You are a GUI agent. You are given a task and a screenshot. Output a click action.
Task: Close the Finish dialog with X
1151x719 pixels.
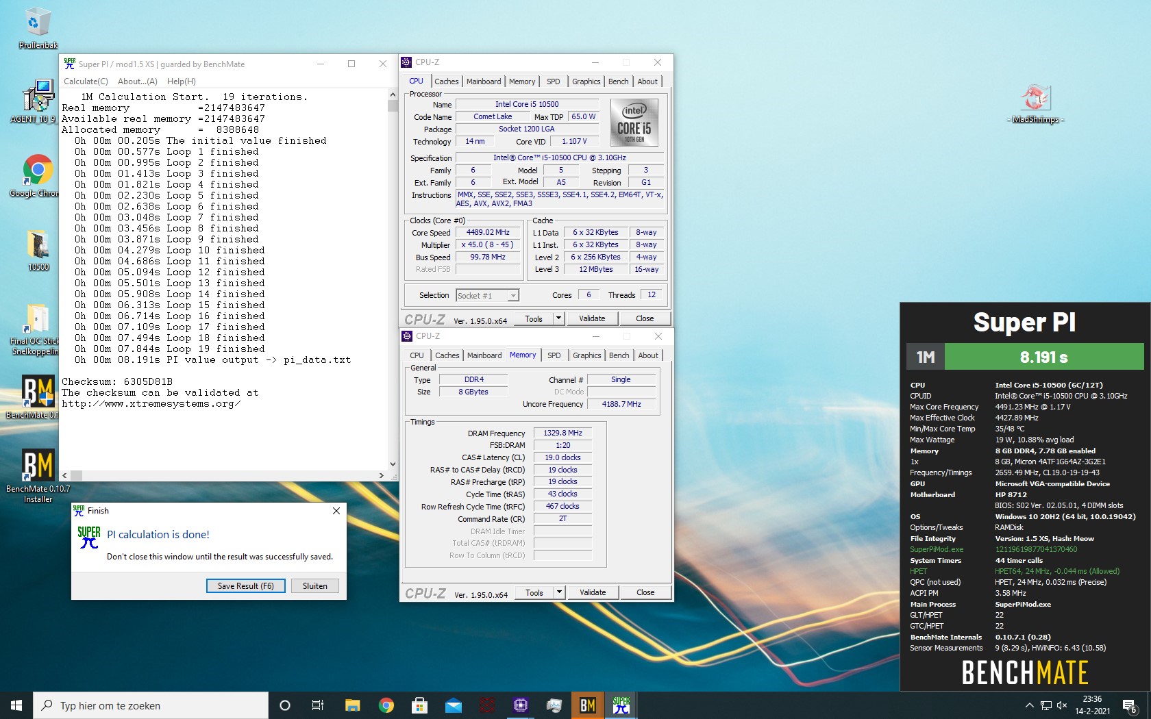336,511
